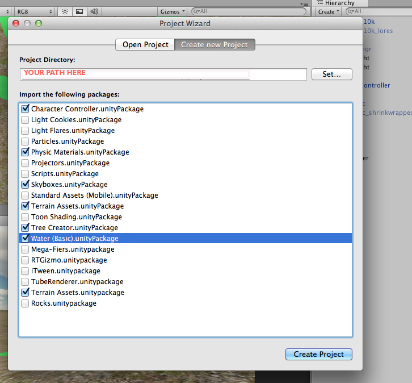
Task: Select the Particles.unityPackage row text
Action: pyautogui.click(x=68, y=141)
